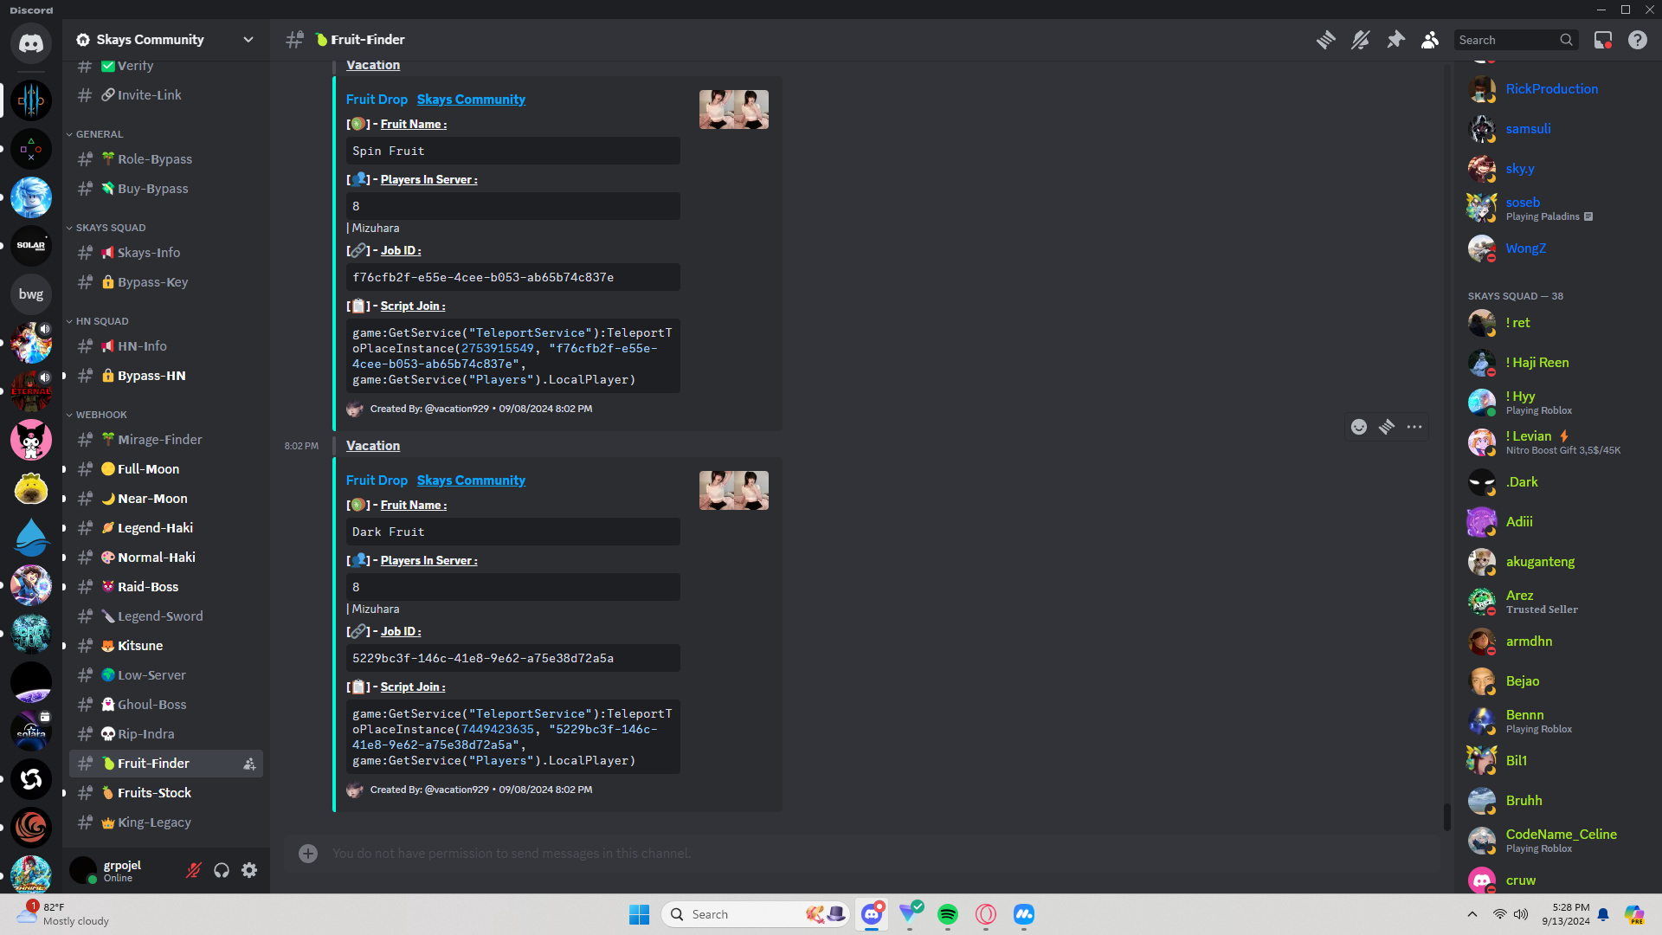Select the Full-Moon channel
Viewport: 1662px width, 935px height.
tap(166, 469)
